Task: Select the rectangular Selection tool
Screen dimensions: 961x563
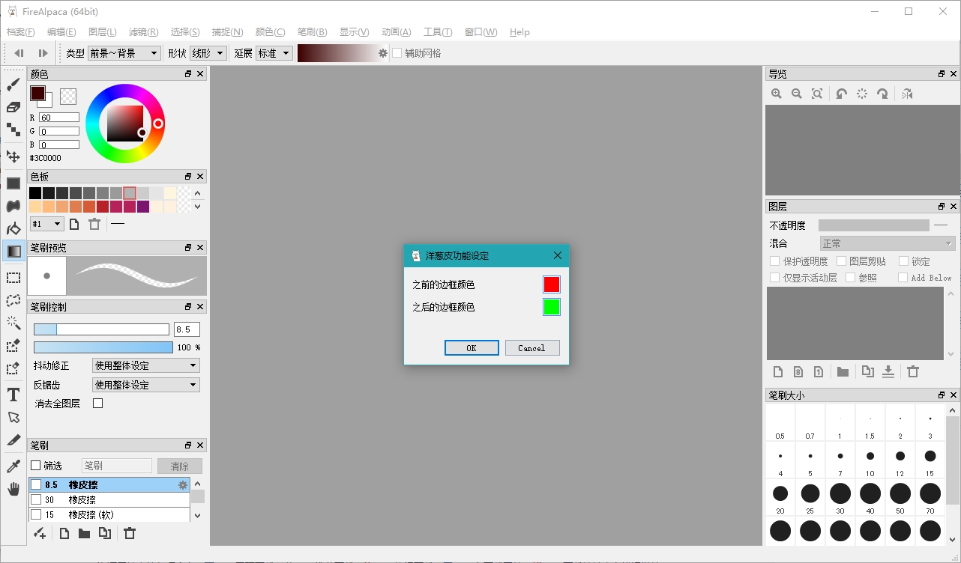Action: [x=13, y=278]
